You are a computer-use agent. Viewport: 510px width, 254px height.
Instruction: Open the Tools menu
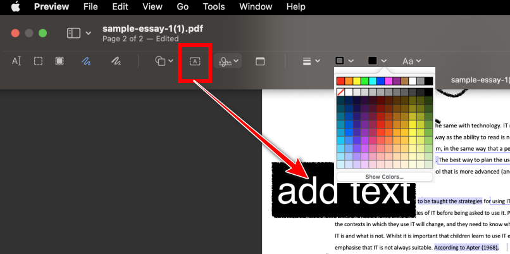214,6
